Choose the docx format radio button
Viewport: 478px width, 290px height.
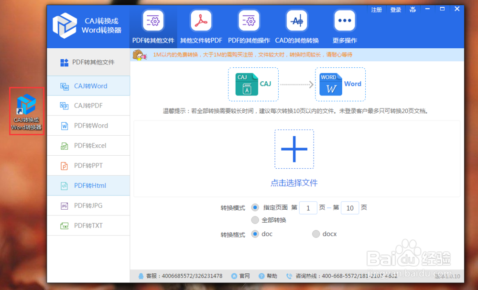[x=316, y=234]
